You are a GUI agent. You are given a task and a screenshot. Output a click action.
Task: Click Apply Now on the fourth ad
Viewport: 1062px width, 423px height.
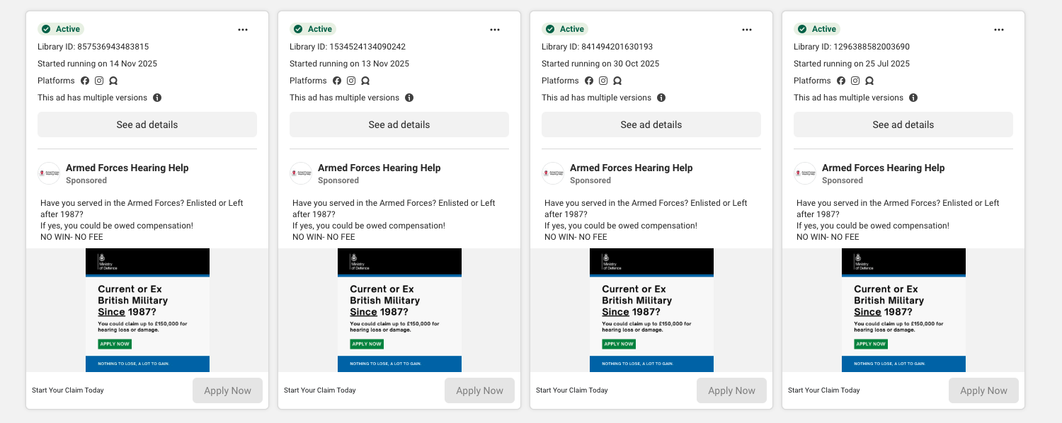pos(983,390)
